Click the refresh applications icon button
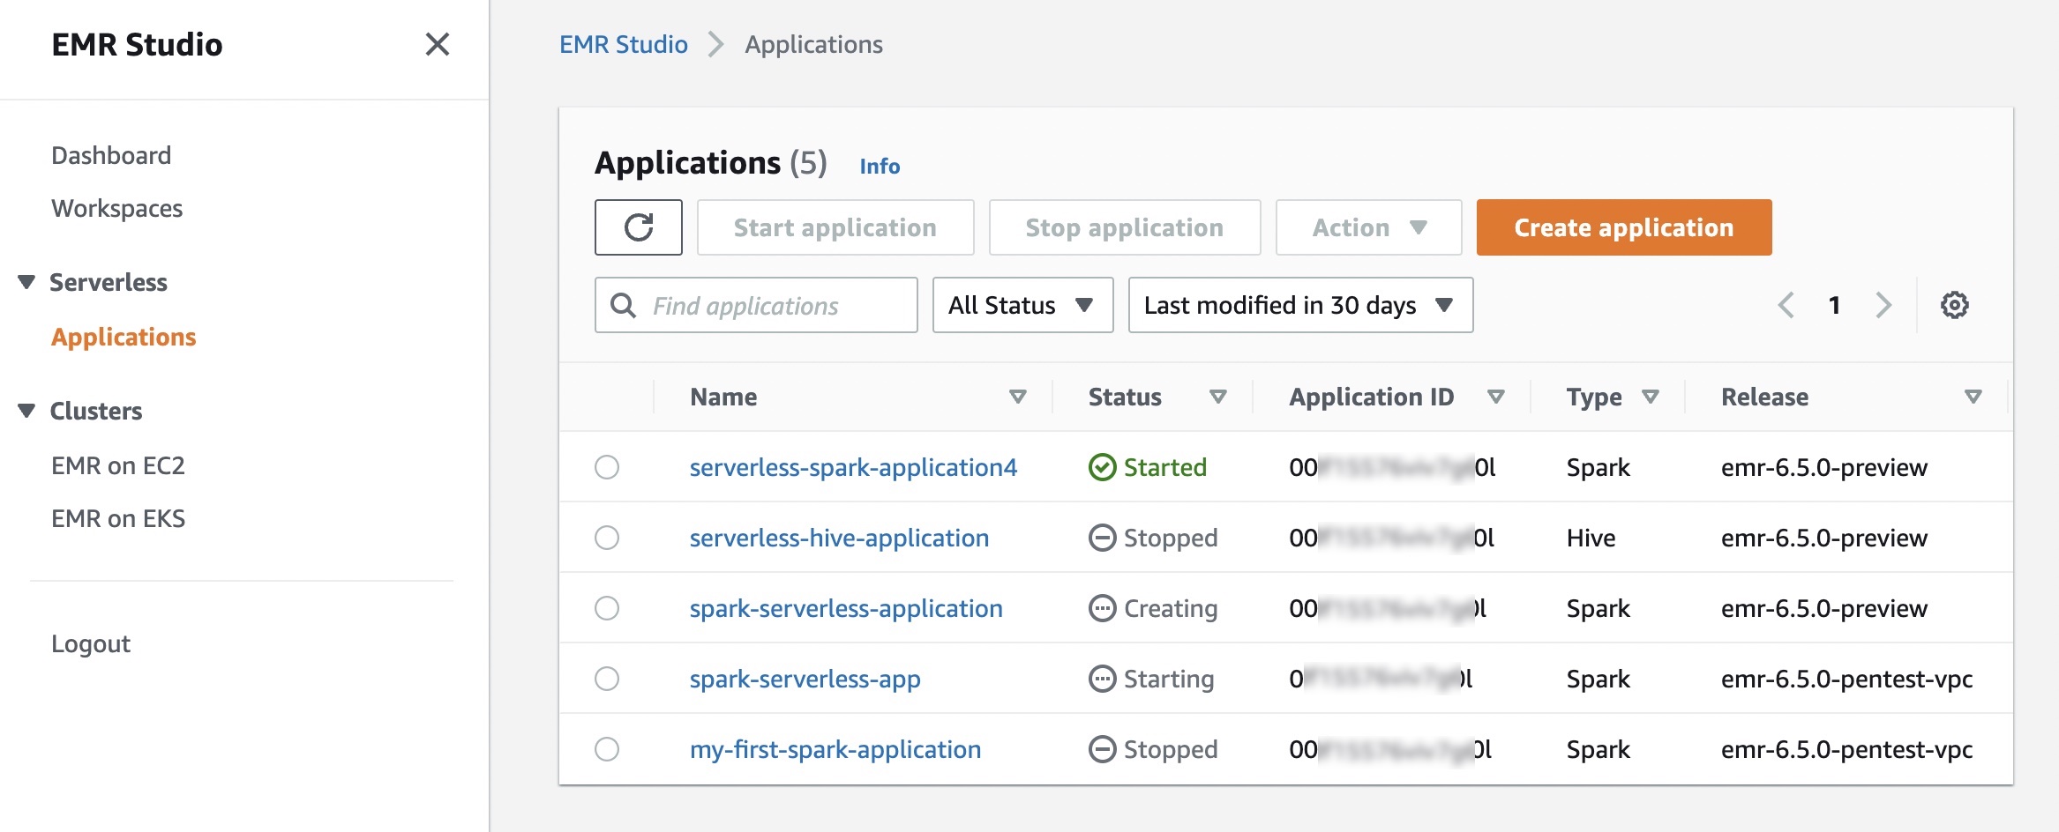 (638, 227)
